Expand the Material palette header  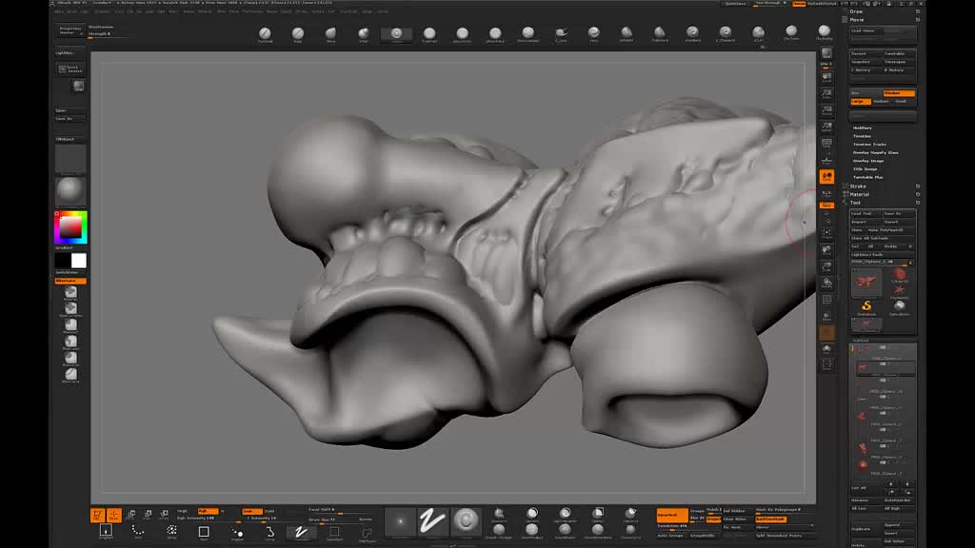860,194
